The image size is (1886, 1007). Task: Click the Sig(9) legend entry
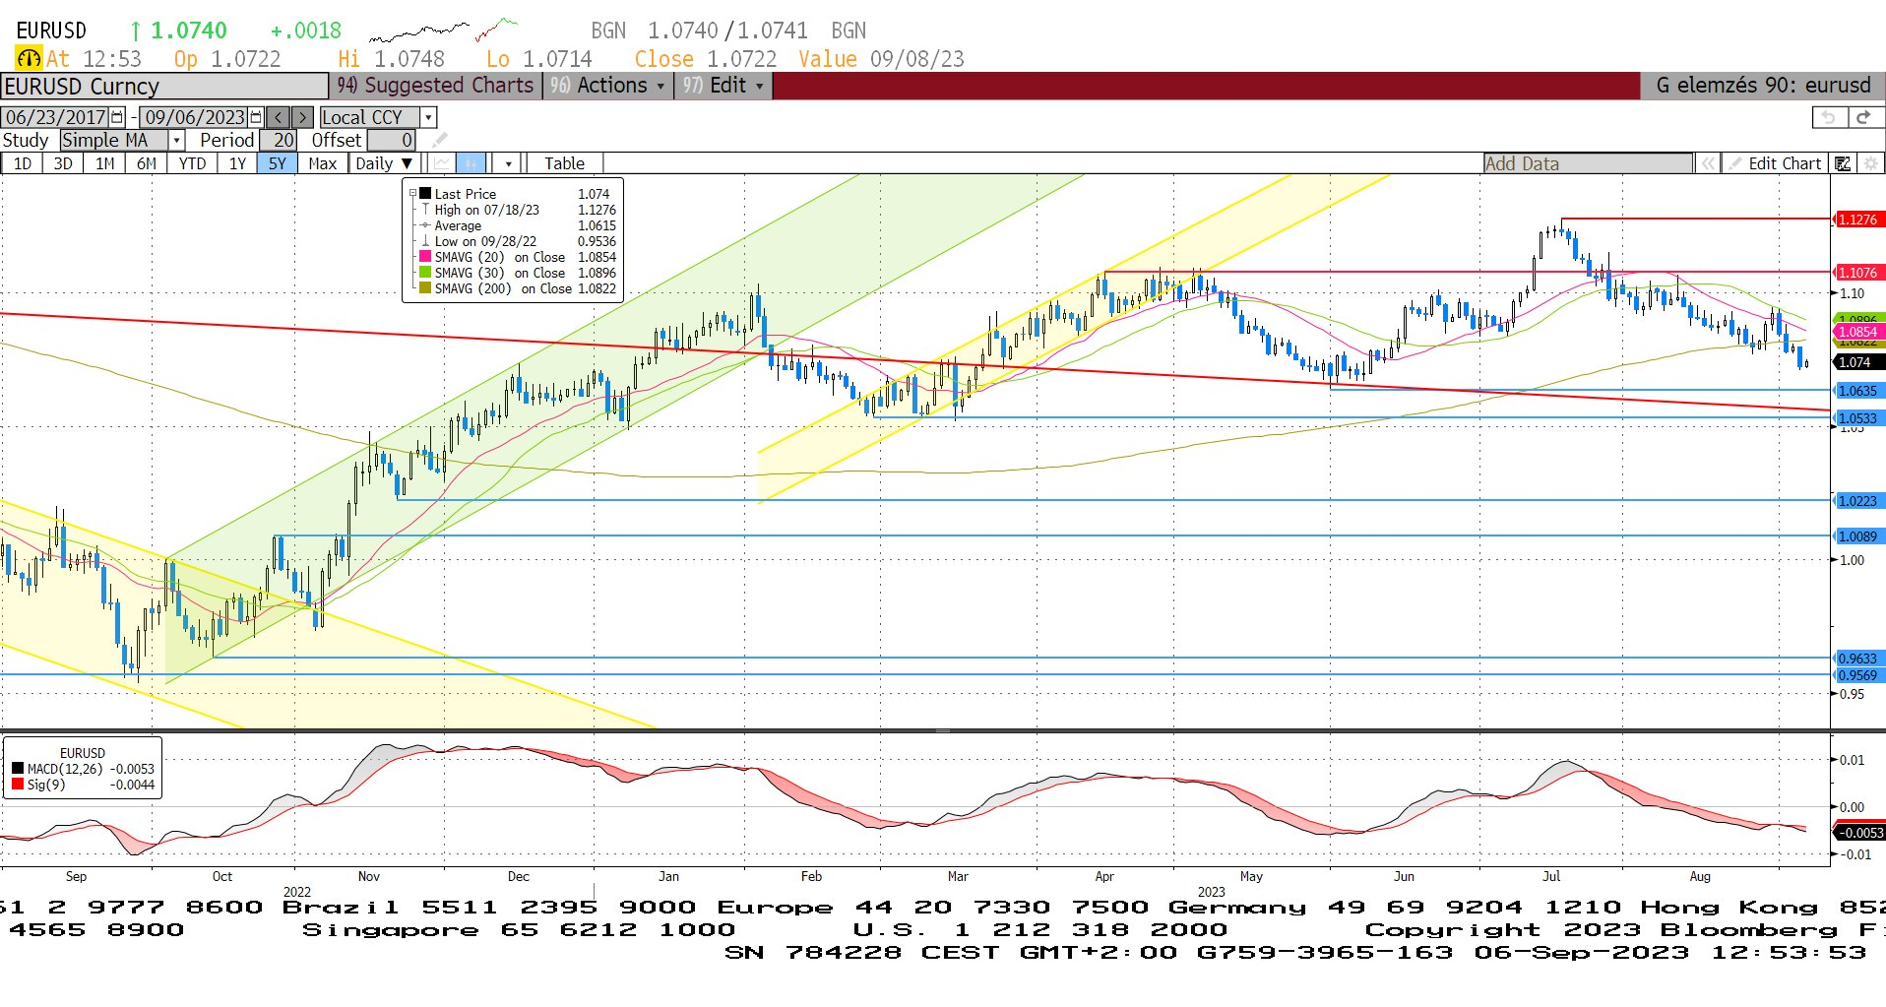[83, 785]
